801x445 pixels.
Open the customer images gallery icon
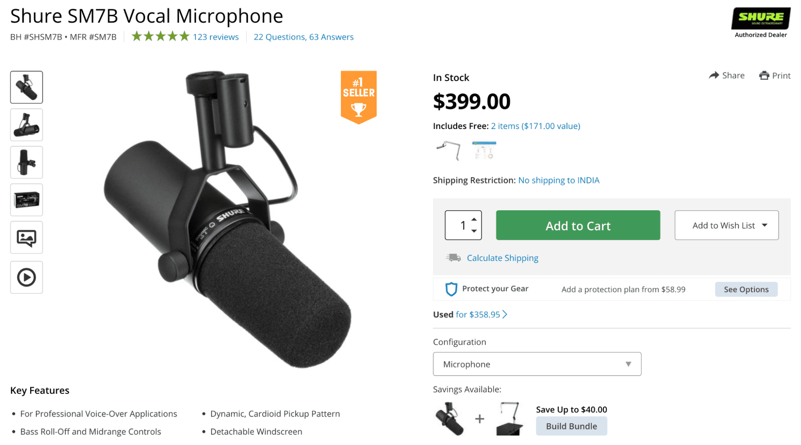point(26,238)
